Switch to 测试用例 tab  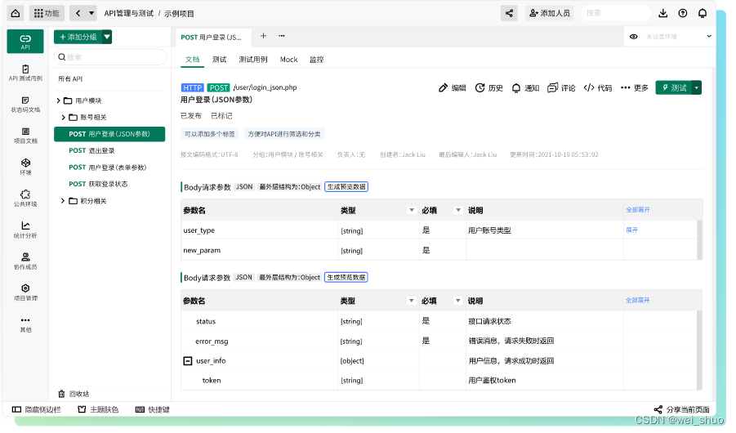tap(253, 60)
